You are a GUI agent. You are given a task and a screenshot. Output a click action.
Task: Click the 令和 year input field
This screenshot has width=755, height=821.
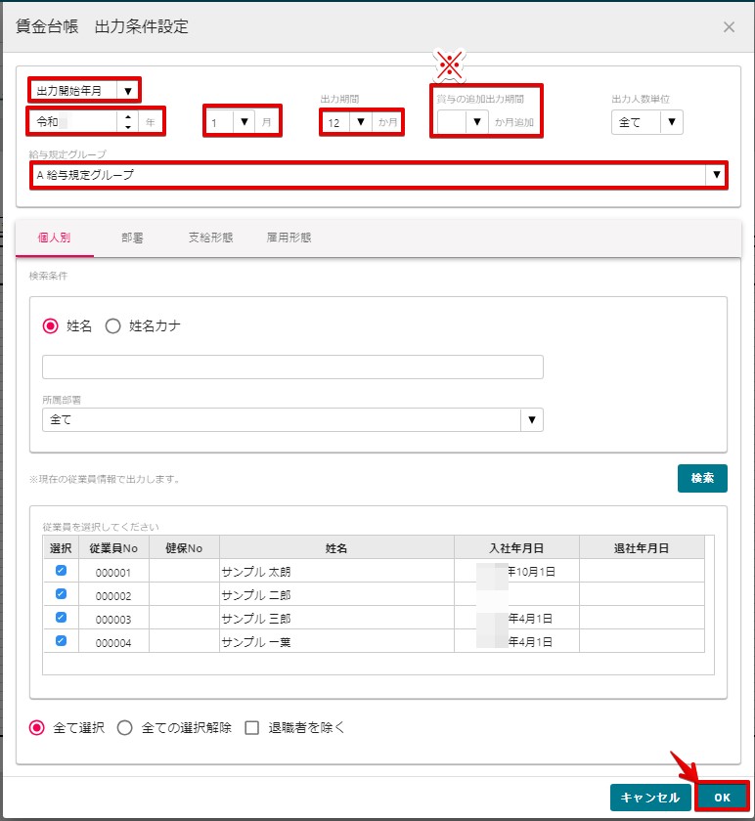point(74,122)
